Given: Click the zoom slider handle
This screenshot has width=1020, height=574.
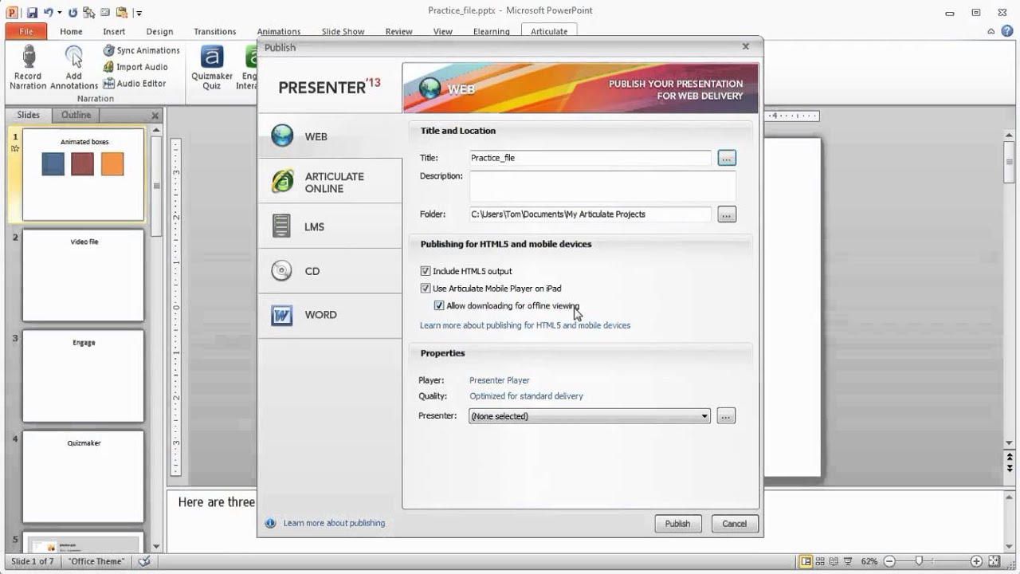Looking at the screenshot, I should [919, 561].
